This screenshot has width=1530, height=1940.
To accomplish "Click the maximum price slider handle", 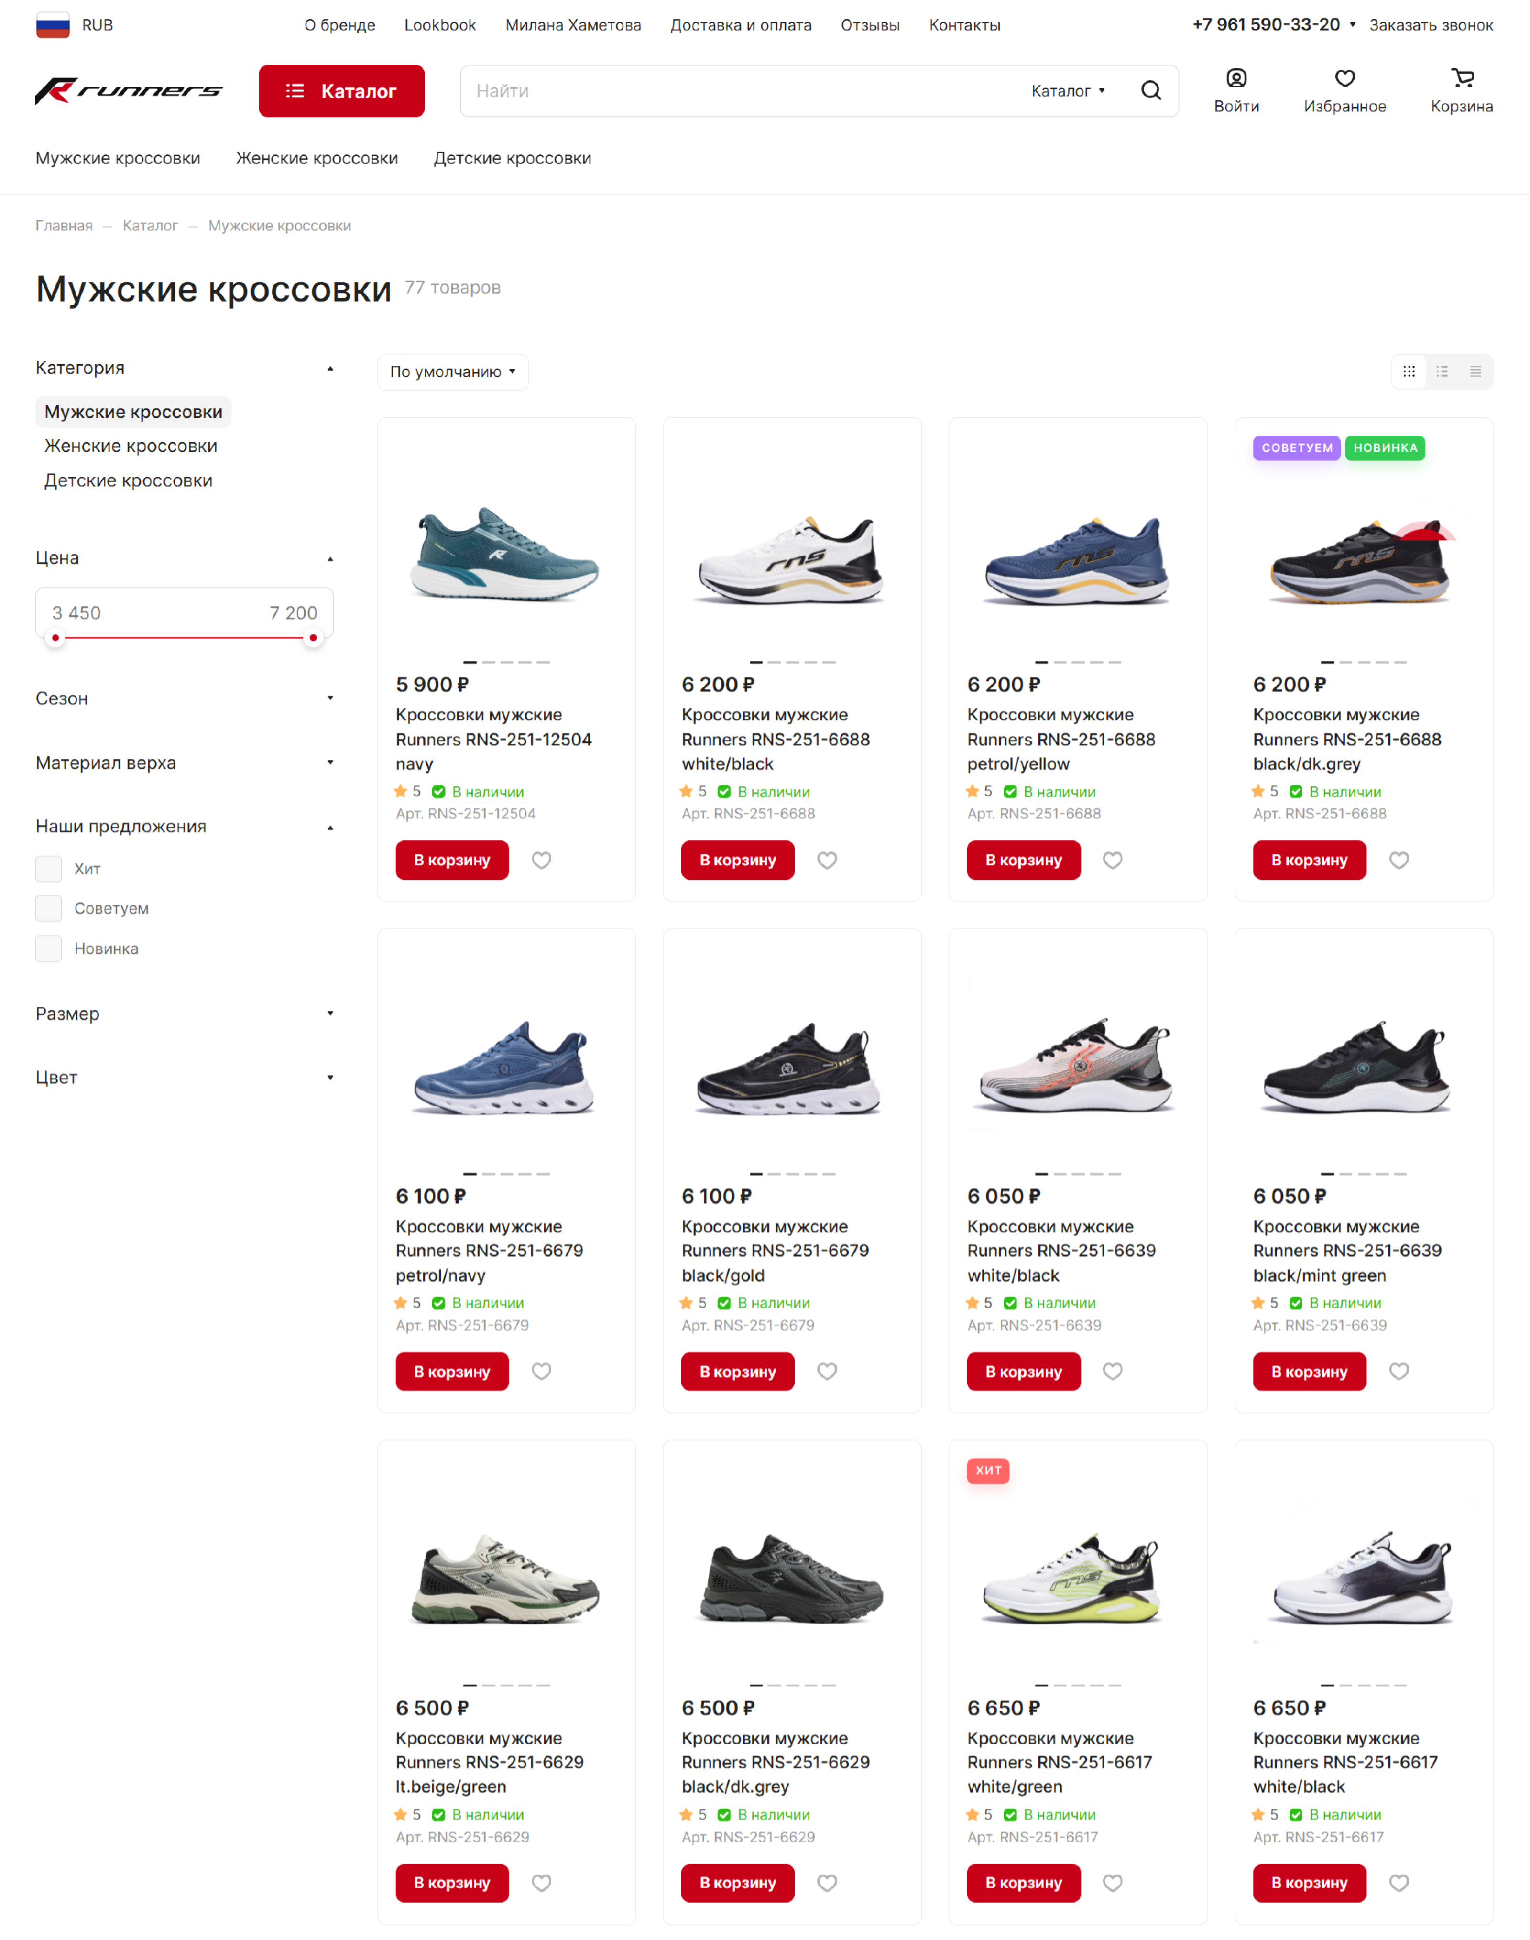I will (x=313, y=639).
